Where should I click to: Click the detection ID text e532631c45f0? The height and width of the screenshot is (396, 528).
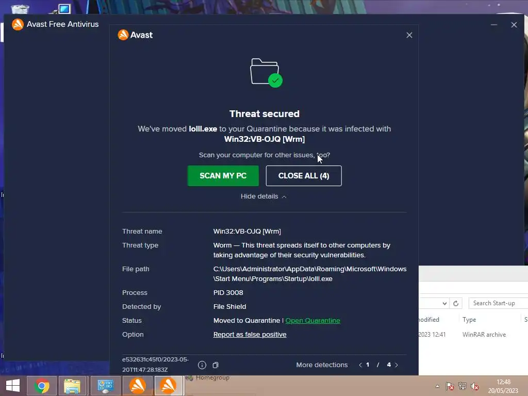pos(155,365)
